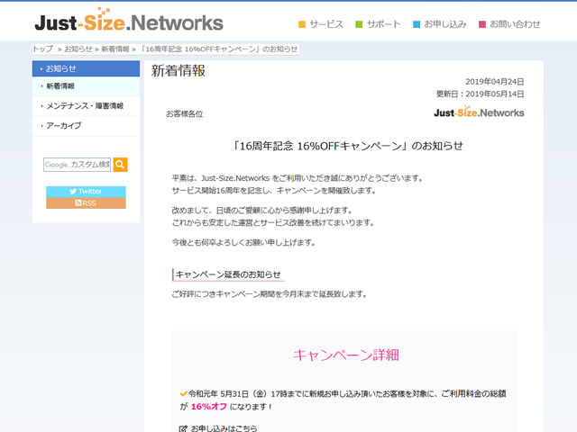This screenshot has width=577, height=432.
Task: Click the blue square icon beside お申し込み
Action: pos(417,24)
